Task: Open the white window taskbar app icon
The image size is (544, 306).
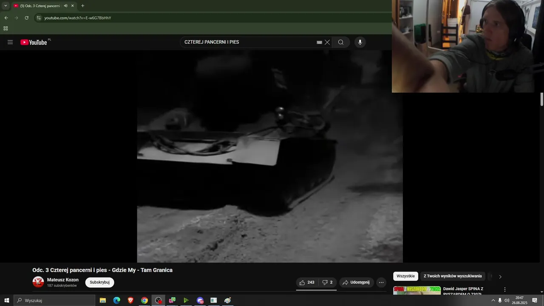Action: click(x=214, y=300)
